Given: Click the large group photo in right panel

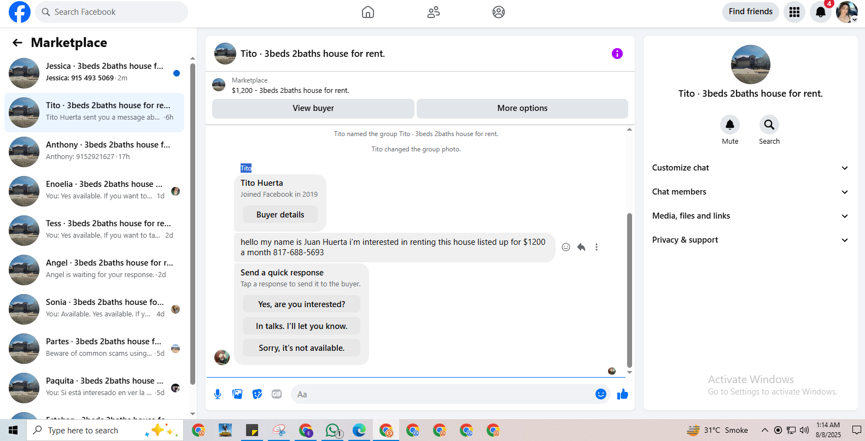Looking at the screenshot, I should [751, 64].
